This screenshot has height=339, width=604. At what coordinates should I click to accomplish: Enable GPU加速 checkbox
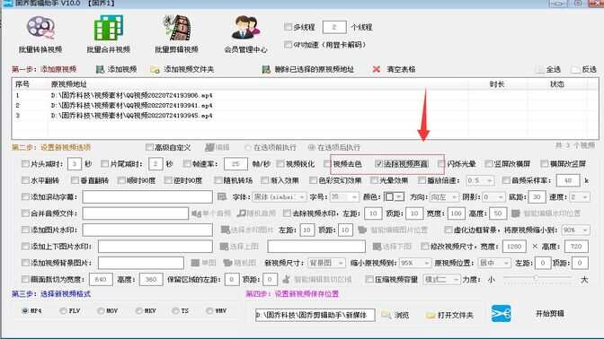288,45
